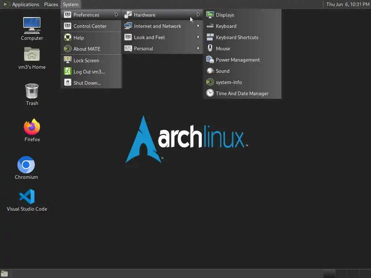Choose Sound in the Hardware submenu
The image size is (371, 278).
242,71
